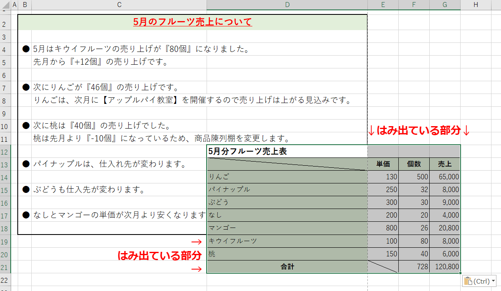501x291 pixels.
Task: Click the ぶどう sales value 9,000
Action: point(445,202)
